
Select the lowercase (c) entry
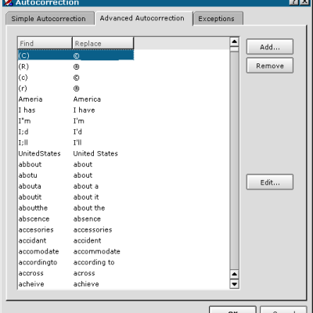(x=76, y=77)
